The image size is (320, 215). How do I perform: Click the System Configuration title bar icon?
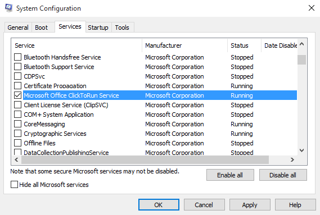(x=8, y=8)
